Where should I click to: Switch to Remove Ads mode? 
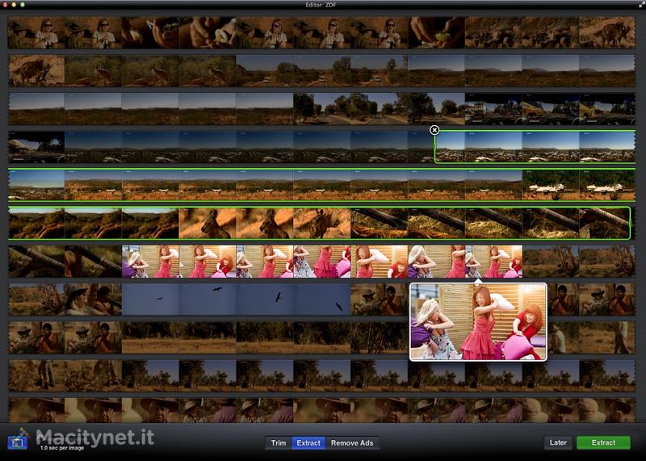352,443
